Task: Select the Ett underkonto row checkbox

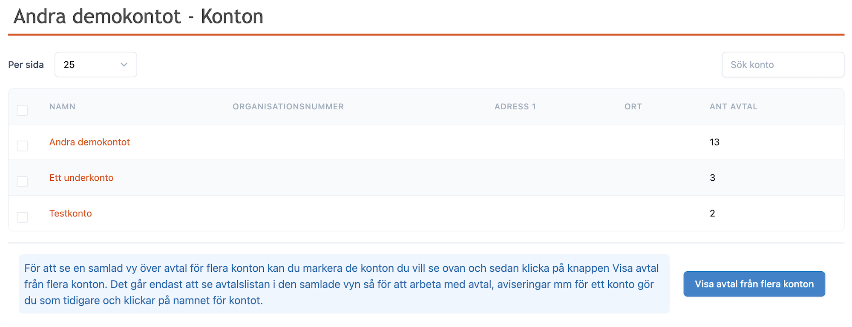Action: (22, 182)
